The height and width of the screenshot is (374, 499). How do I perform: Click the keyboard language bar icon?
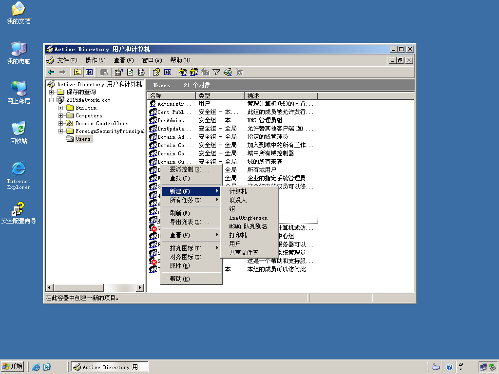tap(436, 367)
